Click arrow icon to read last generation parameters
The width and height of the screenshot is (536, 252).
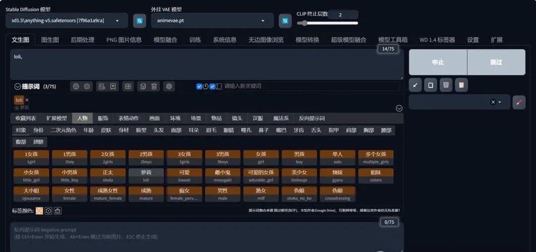coord(415,85)
